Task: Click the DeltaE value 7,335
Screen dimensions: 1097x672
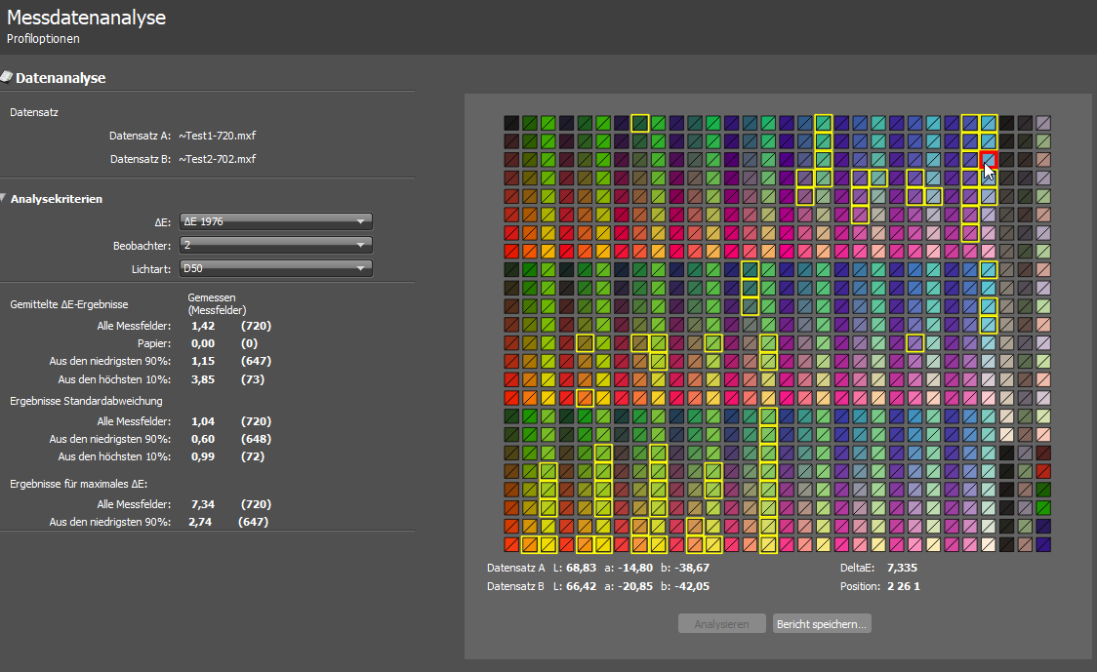Action: 902,568
